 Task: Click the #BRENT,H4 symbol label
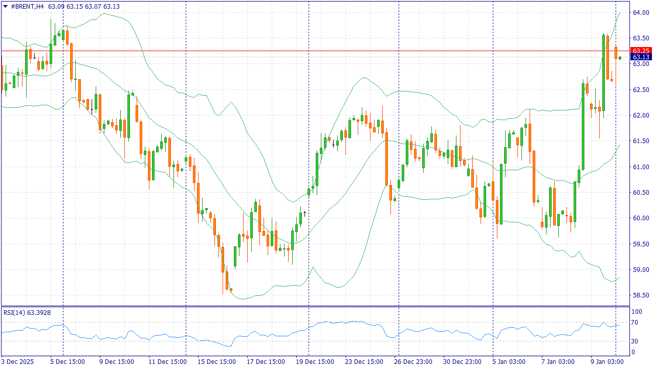click(27, 7)
